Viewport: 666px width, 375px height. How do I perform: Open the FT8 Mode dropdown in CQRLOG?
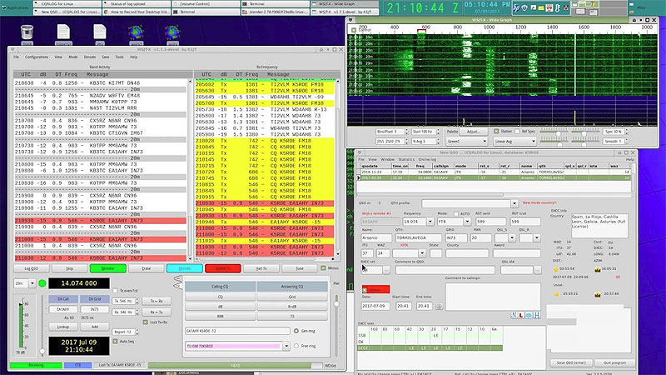pos(467,222)
